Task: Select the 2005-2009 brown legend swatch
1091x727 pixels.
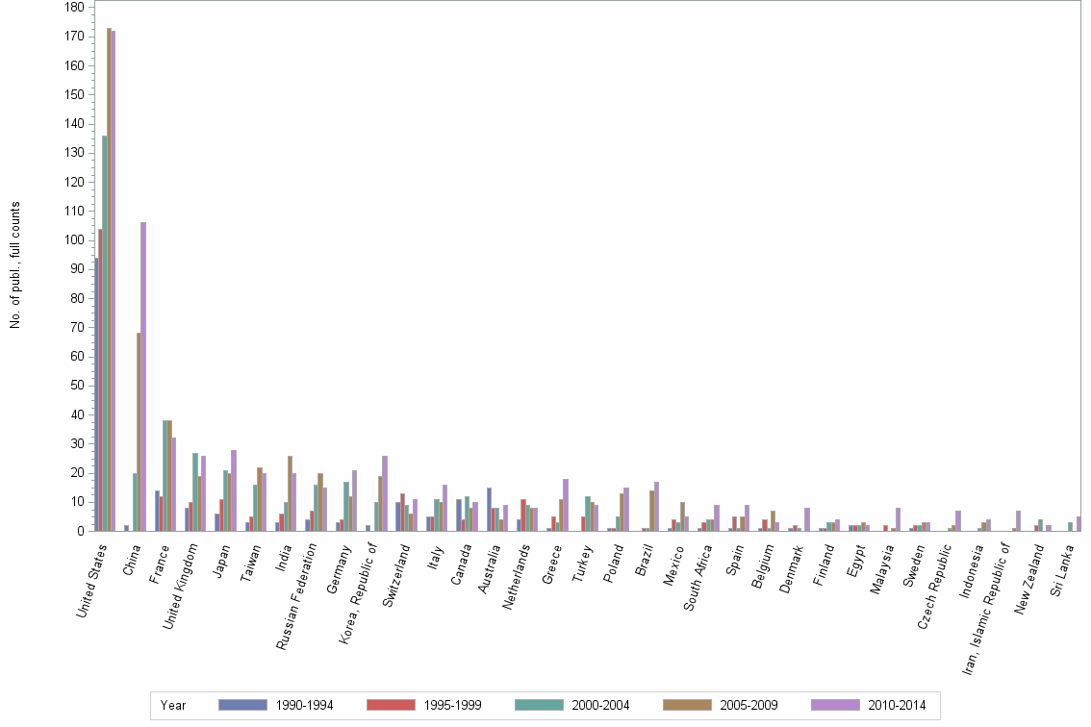Action: [x=690, y=705]
